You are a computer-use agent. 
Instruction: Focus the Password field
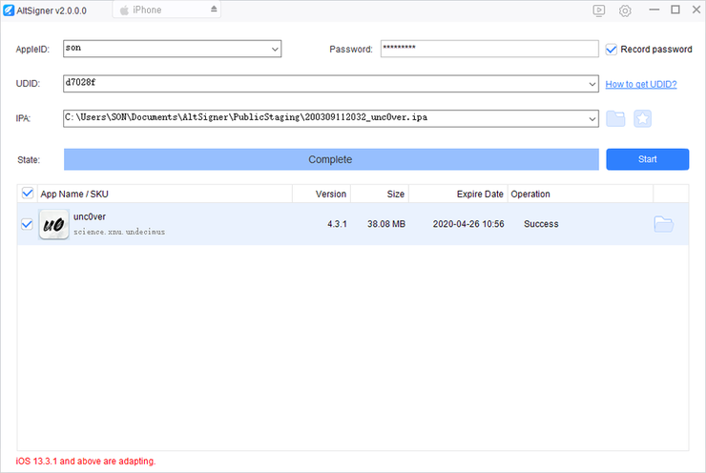tap(489, 49)
